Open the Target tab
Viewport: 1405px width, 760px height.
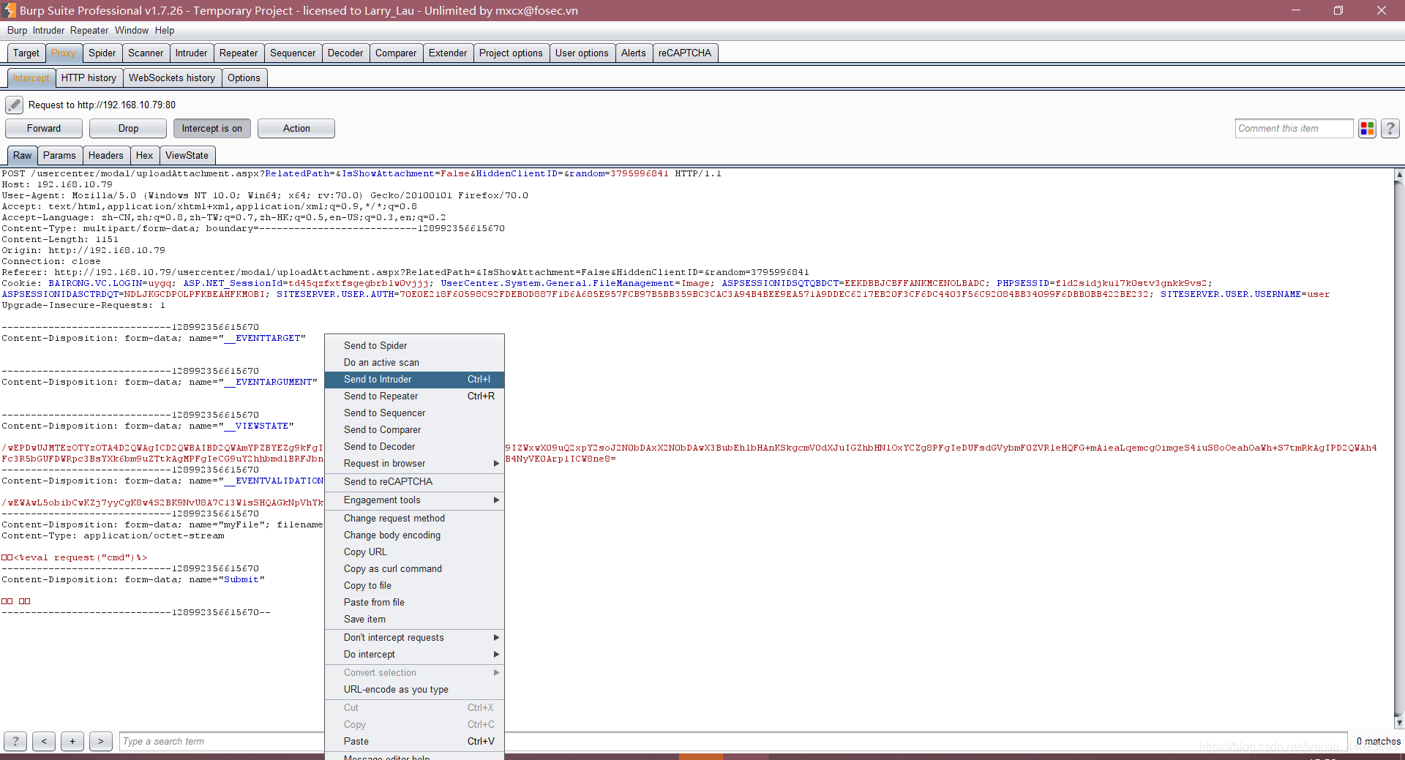[26, 53]
